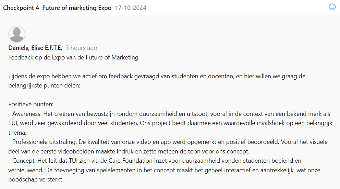Viewport: 340px width, 189px height.
Task: Click the "Future of marketing Expo" title
Action: click(77, 8)
